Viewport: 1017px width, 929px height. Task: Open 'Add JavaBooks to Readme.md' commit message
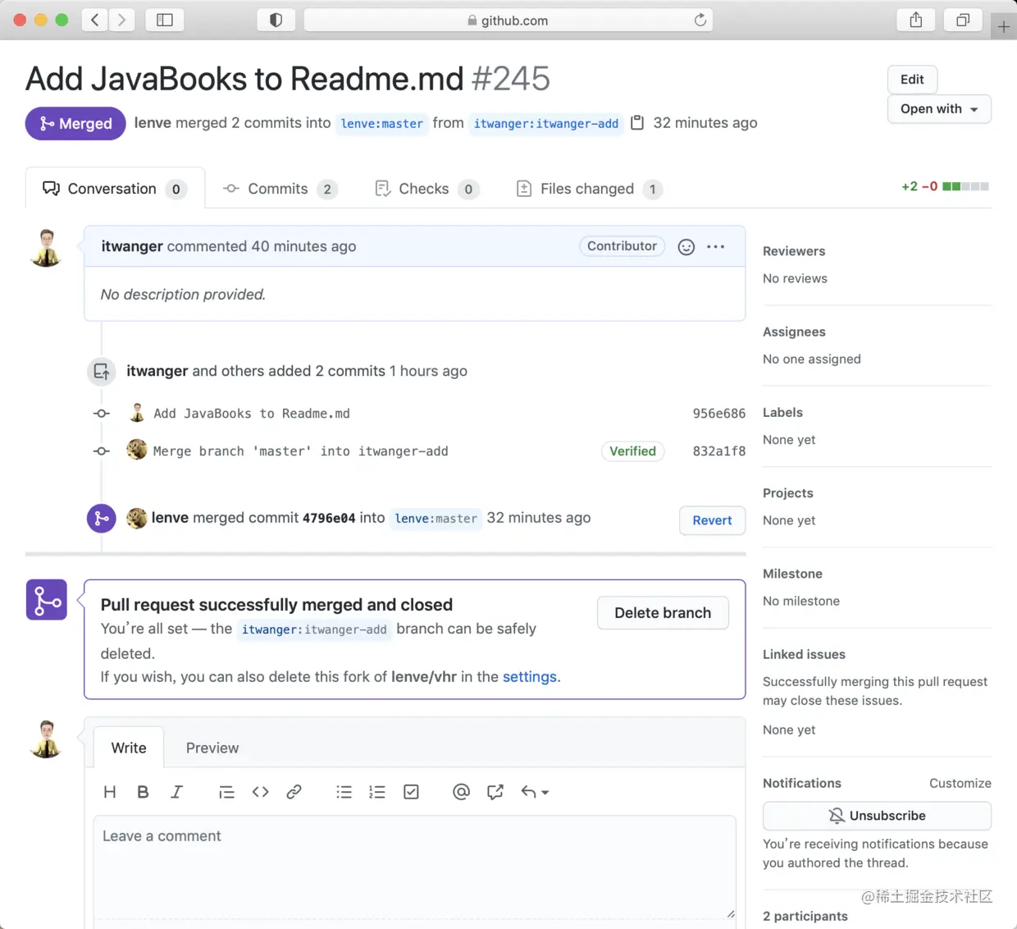click(x=252, y=414)
